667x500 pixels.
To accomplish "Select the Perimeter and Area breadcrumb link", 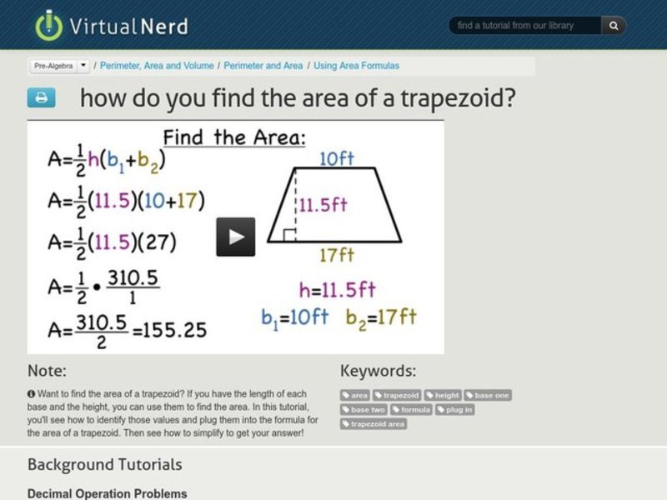I will pyautogui.click(x=263, y=63).
